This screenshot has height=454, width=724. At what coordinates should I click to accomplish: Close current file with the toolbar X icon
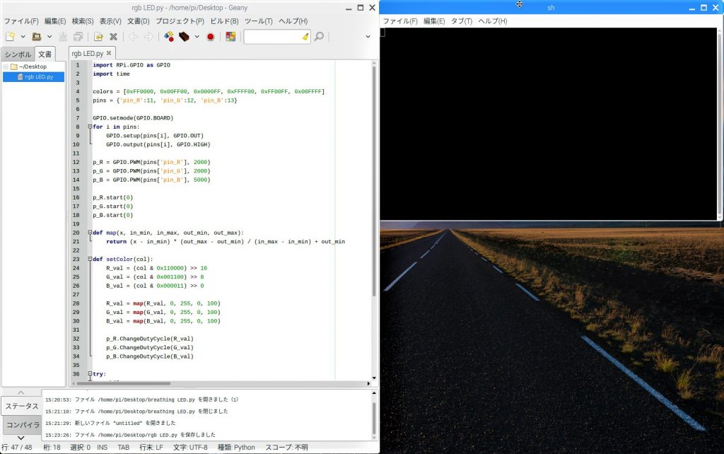(x=113, y=36)
